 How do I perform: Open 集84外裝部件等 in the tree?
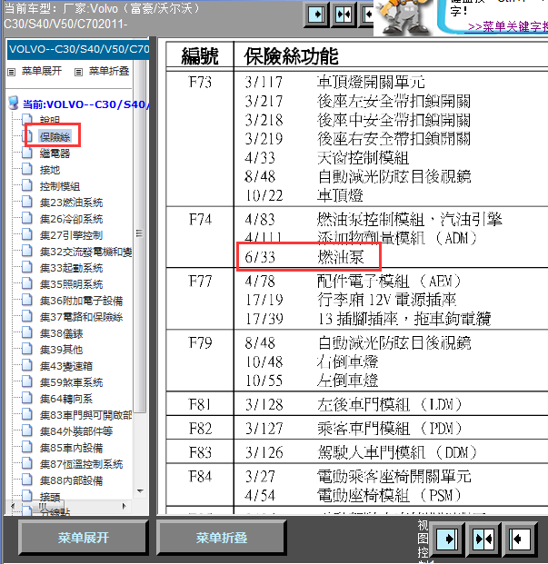(76, 431)
